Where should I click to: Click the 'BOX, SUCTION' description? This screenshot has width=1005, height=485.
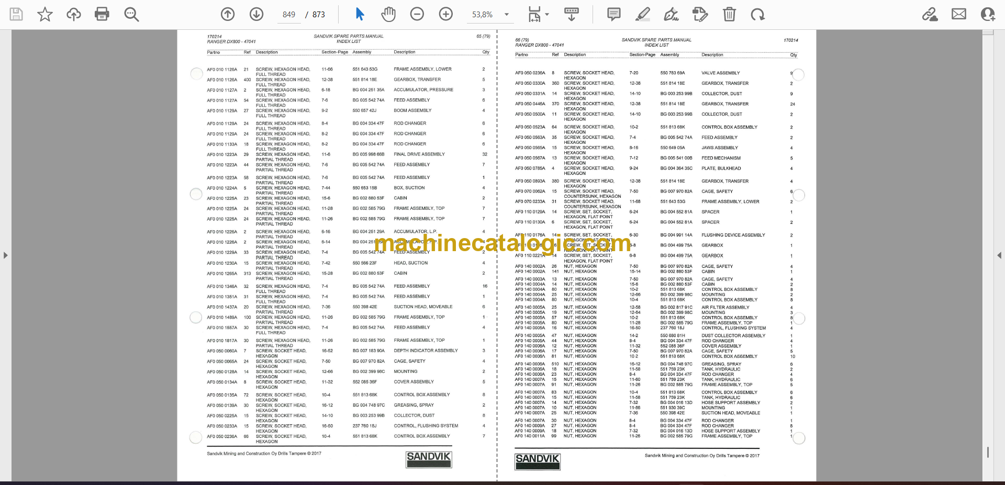pyautogui.click(x=409, y=188)
